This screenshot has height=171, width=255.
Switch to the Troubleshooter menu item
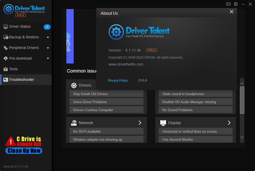[22, 80]
